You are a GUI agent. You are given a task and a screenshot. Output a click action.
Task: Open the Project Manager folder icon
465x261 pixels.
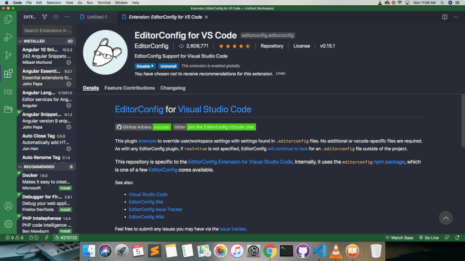8,109
